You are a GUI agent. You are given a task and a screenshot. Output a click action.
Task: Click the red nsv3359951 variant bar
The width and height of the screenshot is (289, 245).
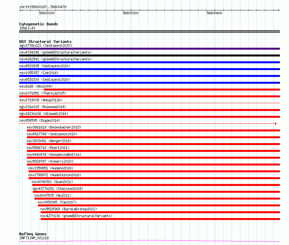[154, 171]
